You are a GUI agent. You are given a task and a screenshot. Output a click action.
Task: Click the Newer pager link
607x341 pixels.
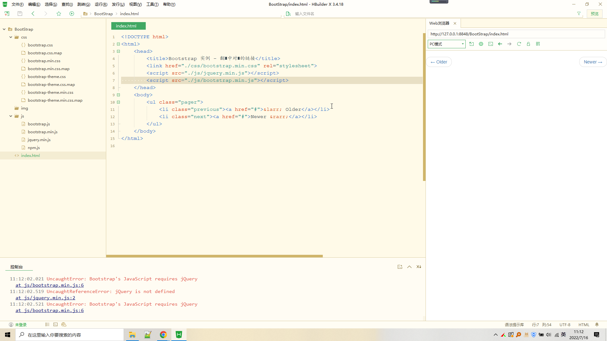point(593,62)
